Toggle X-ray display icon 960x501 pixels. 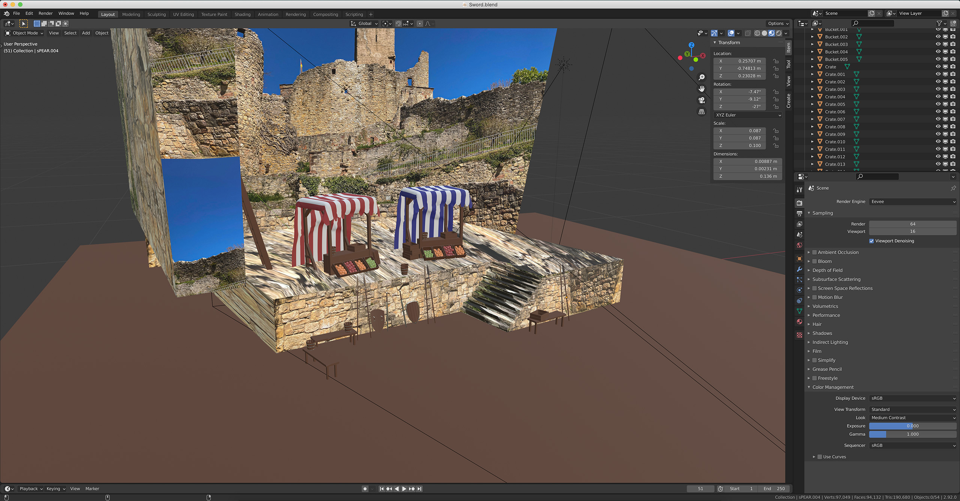tap(747, 33)
